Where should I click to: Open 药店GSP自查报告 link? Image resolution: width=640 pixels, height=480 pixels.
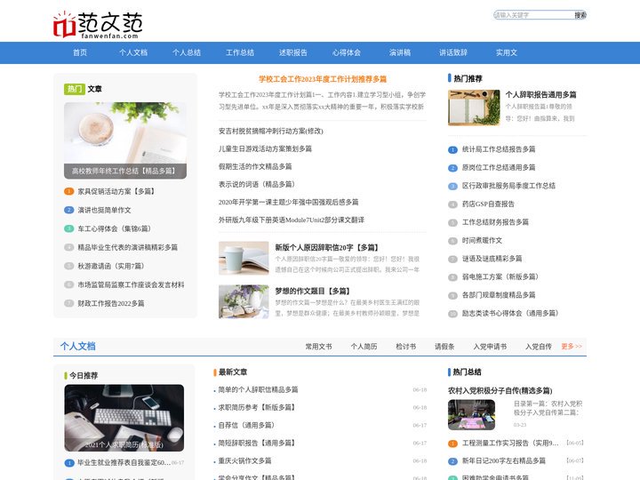488,204
